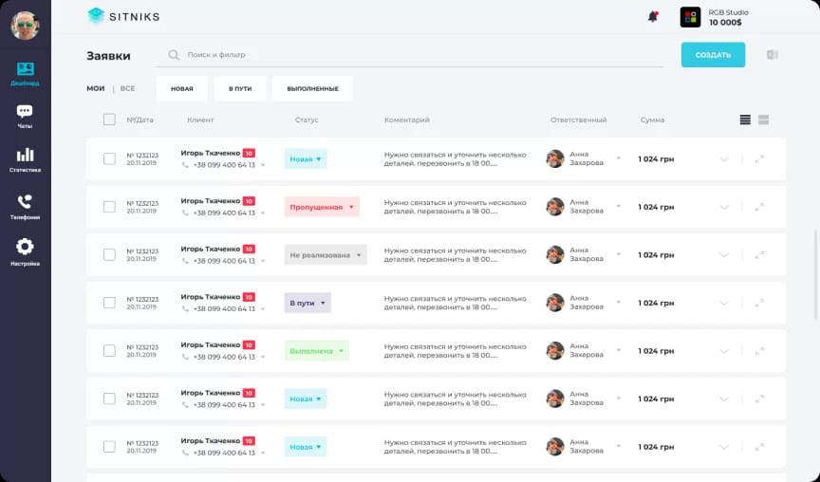Click the SITNIKS logo
The width and height of the screenshot is (820, 482).
[x=123, y=16]
